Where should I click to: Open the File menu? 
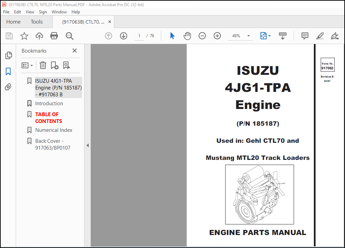[6, 12]
